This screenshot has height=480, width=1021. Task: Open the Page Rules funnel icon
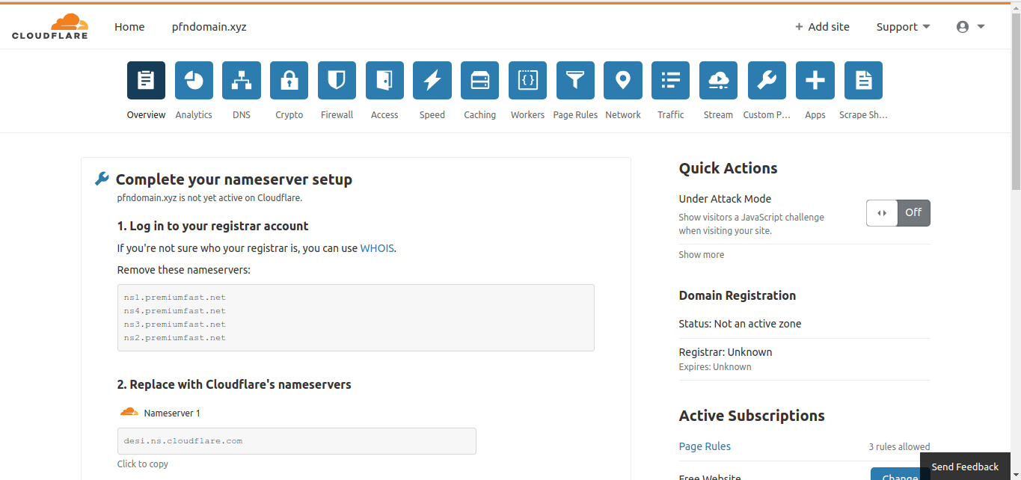pos(575,80)
